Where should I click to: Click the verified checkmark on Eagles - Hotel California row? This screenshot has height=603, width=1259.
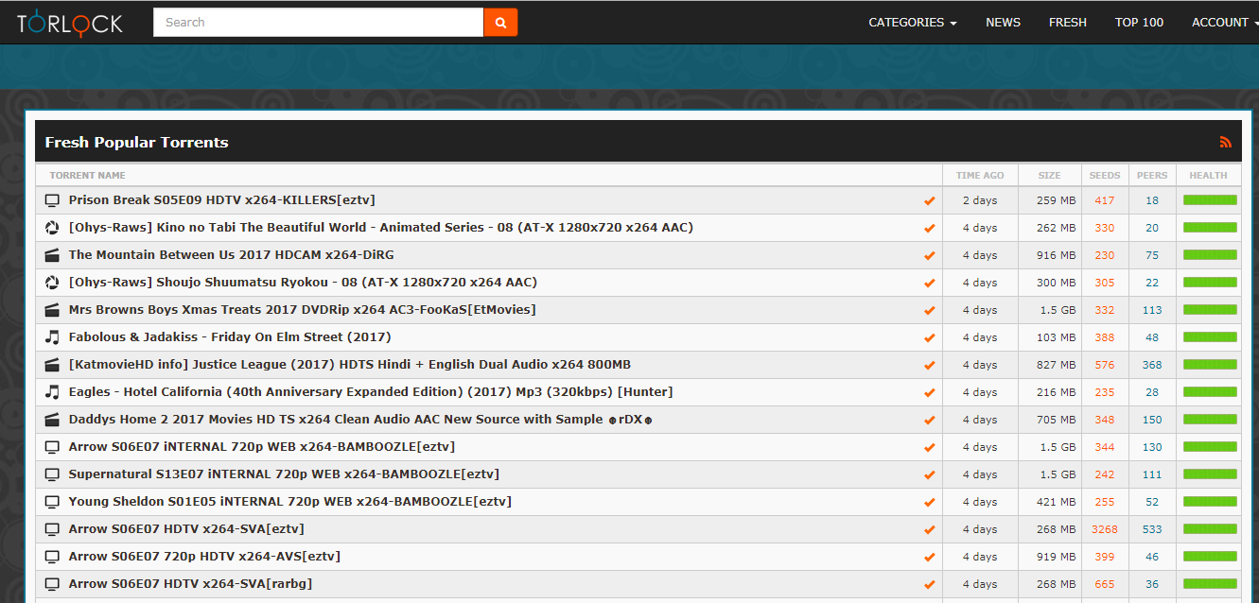[x=929, y=392]
